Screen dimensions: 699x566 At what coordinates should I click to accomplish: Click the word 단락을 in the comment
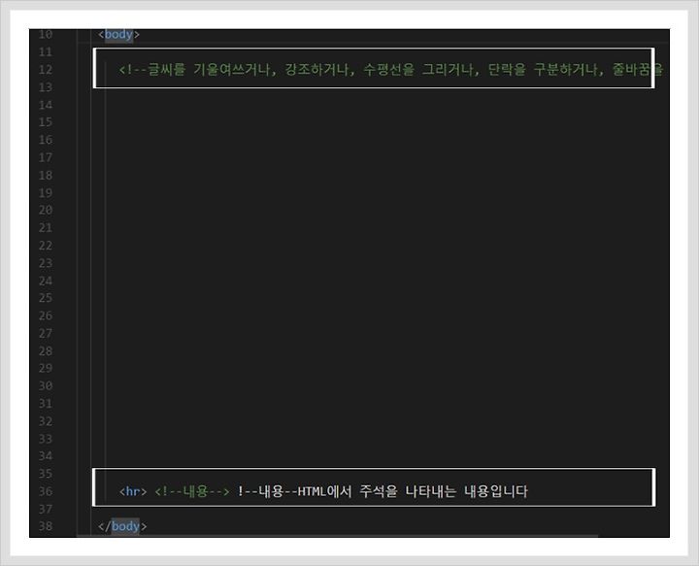[507, 70]
